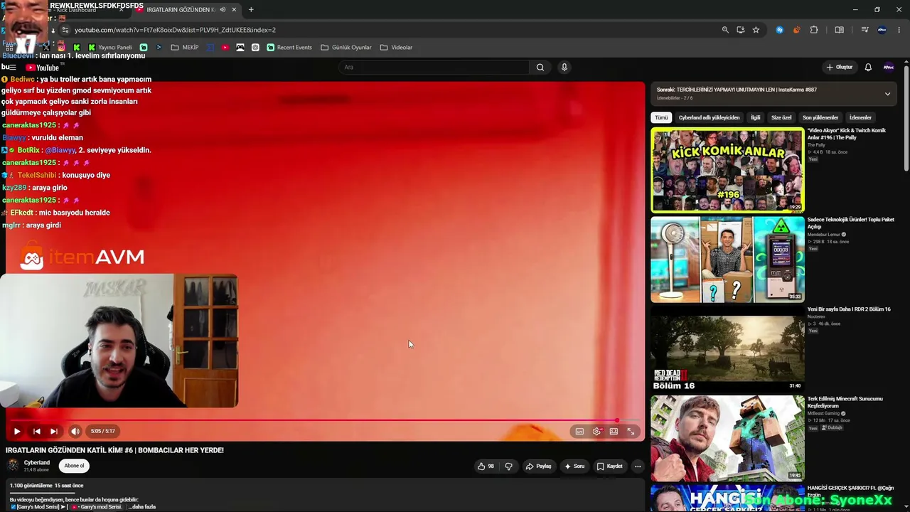
Task: Enter fullscreen mode on the video
Action: 631,431
